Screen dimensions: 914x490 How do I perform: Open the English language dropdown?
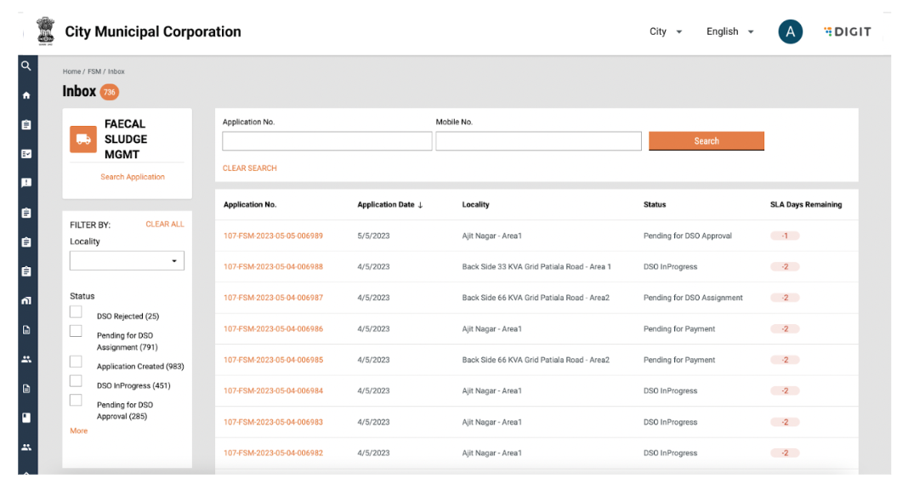tap(729, 32)
